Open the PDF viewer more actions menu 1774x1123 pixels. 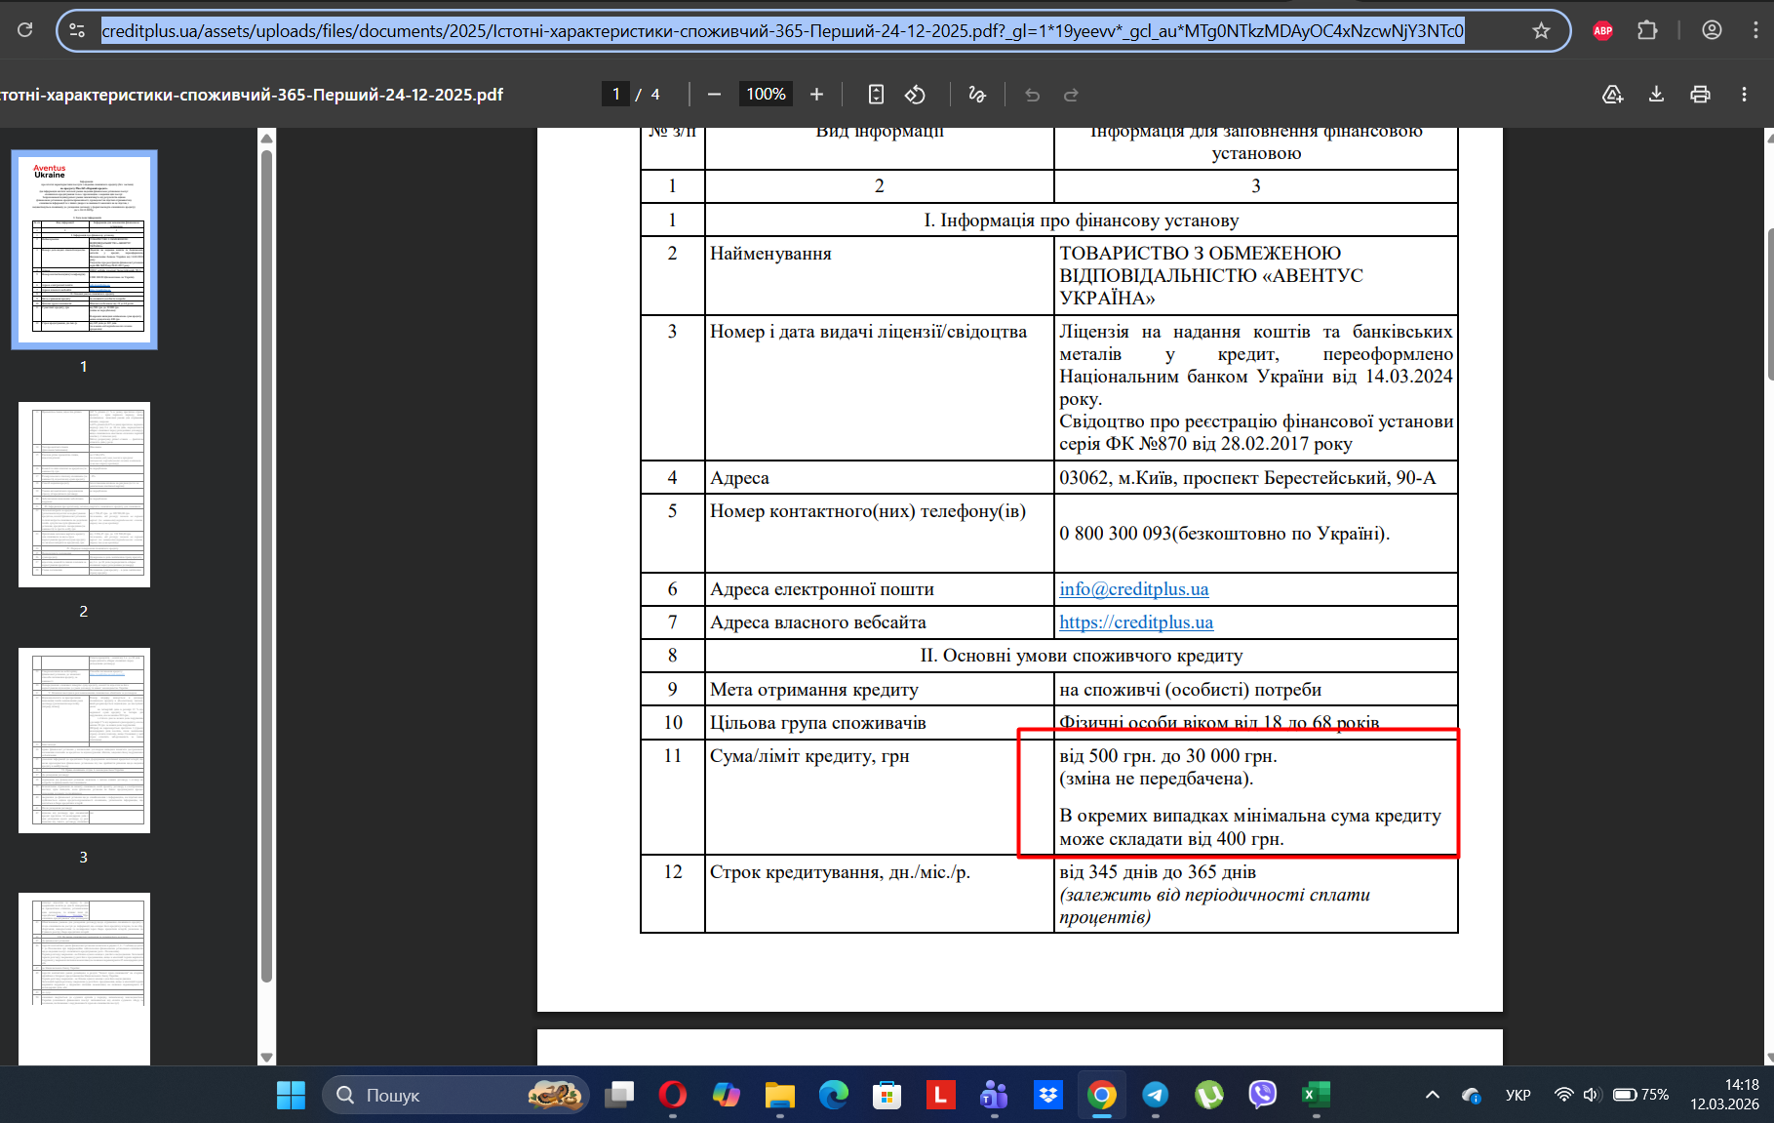tap(1744, 95)
